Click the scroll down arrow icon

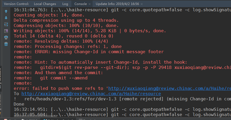point(6,18)
